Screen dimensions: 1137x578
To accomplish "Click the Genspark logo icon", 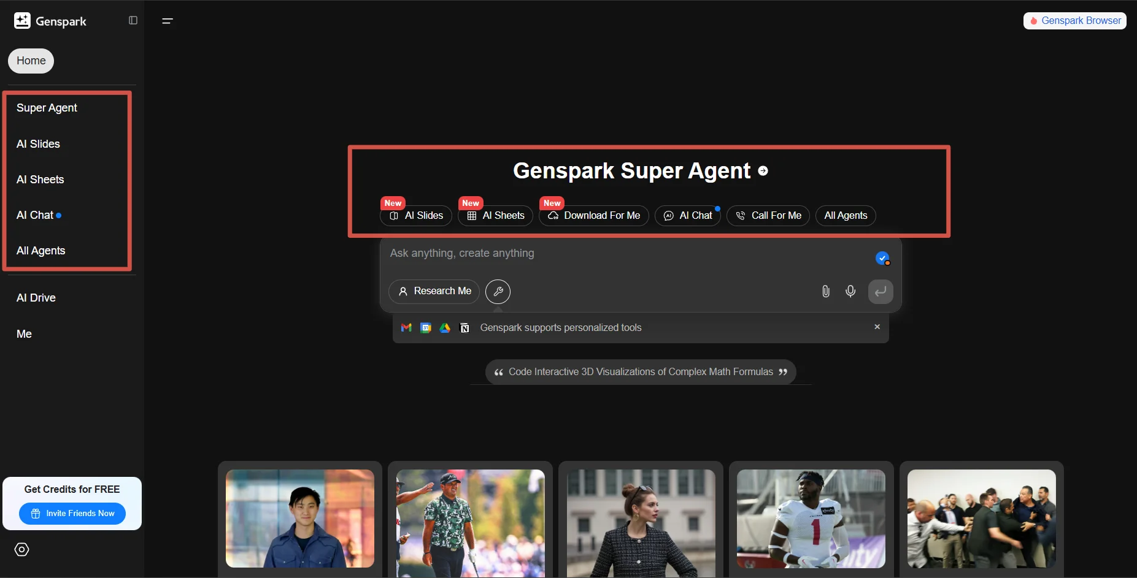I will [x=22, y=21].
